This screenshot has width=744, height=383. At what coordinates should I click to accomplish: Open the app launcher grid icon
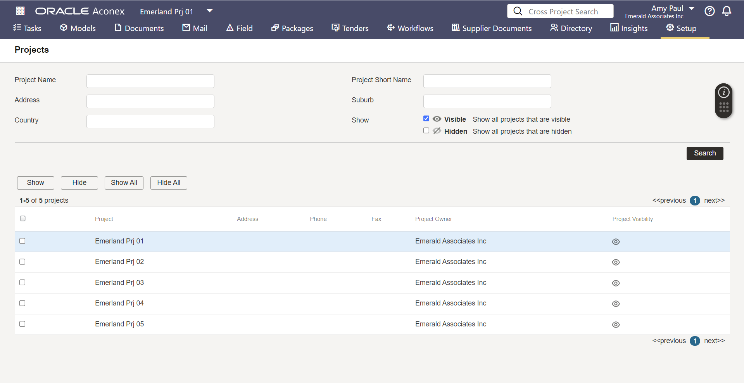[20, 11]
